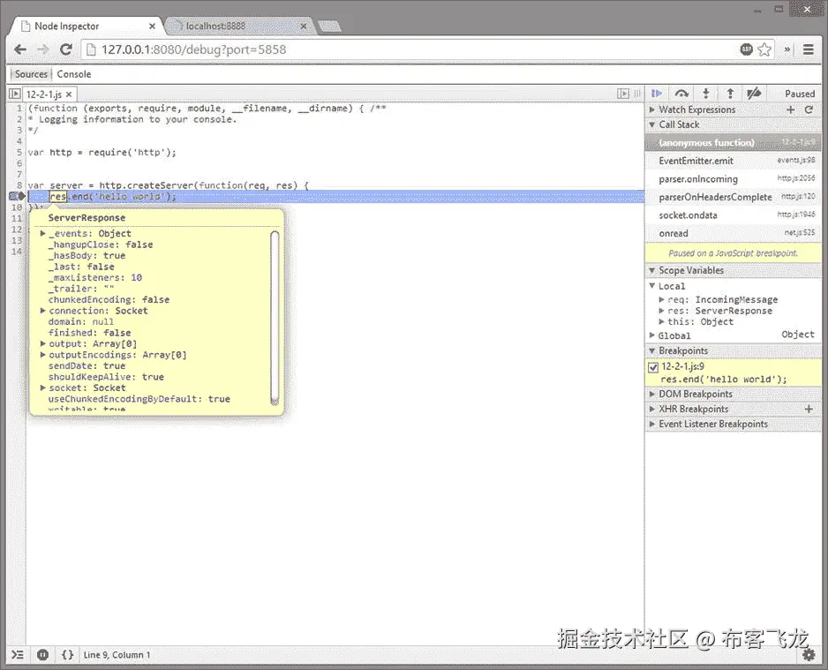Close the localhost:8888 browser tab
Screen dimensions: 828x670
[304, 26]
